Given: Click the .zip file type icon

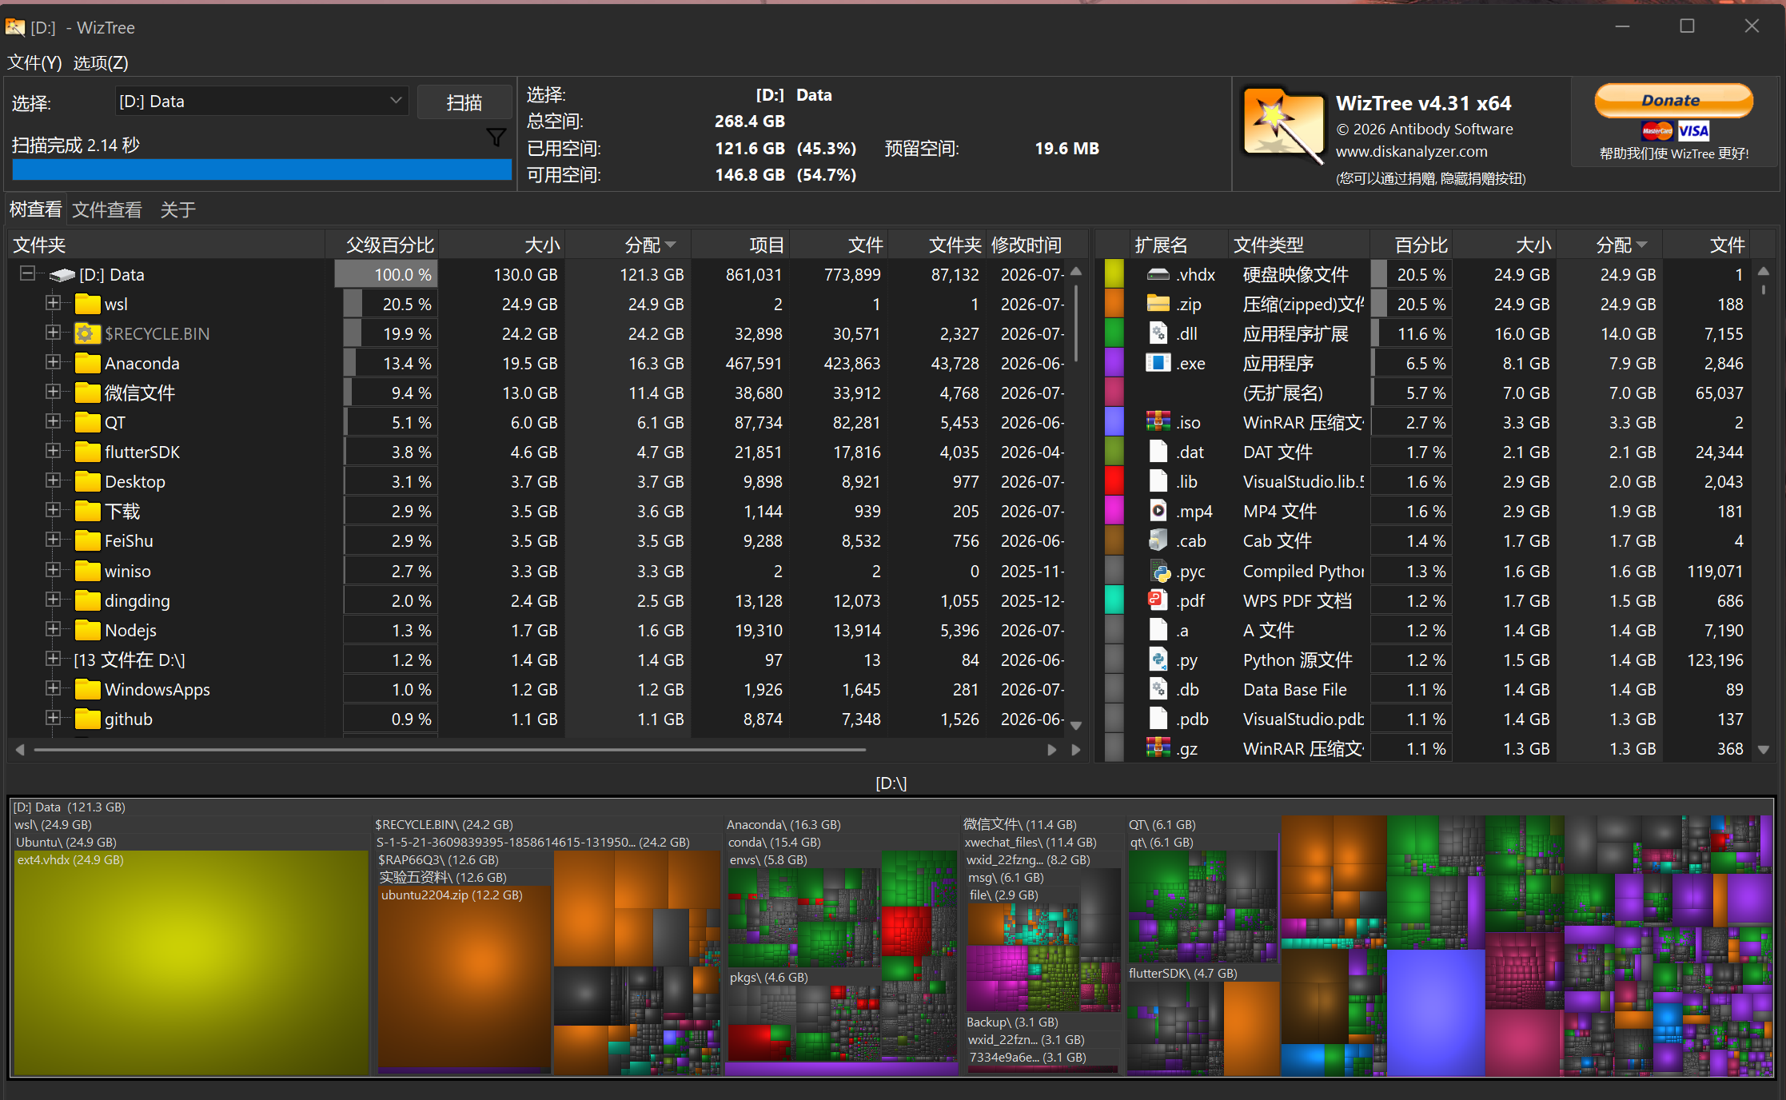Looking at the screenshot, I should click(1158, 304).
